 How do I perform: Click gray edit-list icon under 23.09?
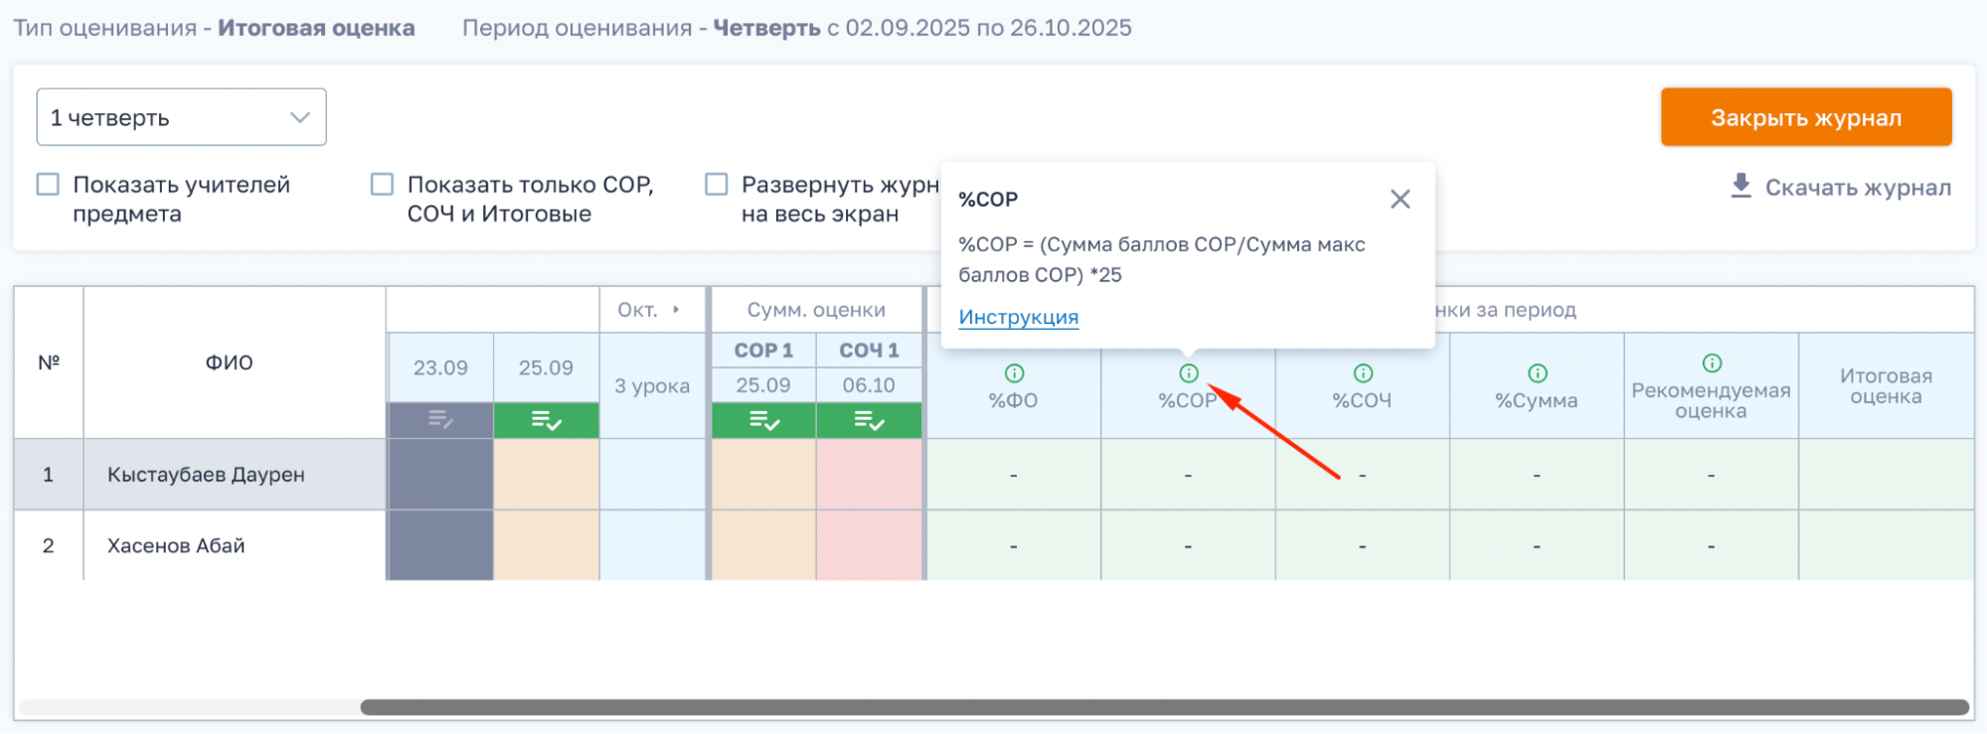[x=440, y=421]
